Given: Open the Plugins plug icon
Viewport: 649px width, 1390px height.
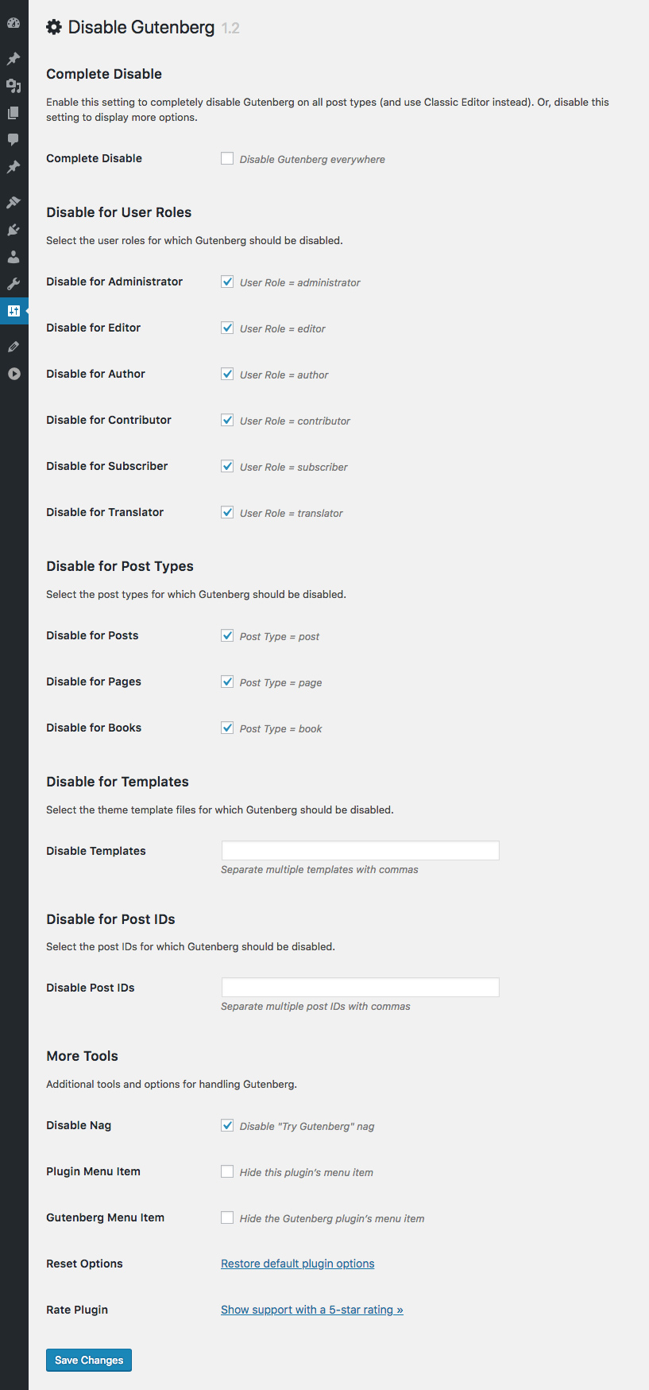Looking at the screenshot, I should pyautogui.click(x=14, y=230).
